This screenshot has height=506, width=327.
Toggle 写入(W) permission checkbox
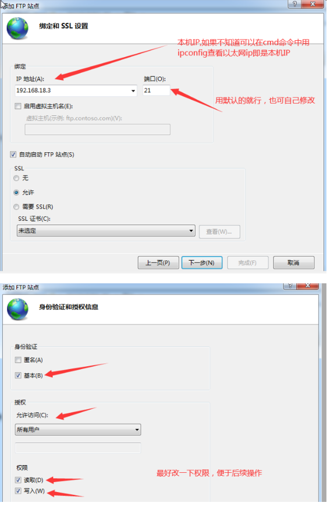(18, 491)
